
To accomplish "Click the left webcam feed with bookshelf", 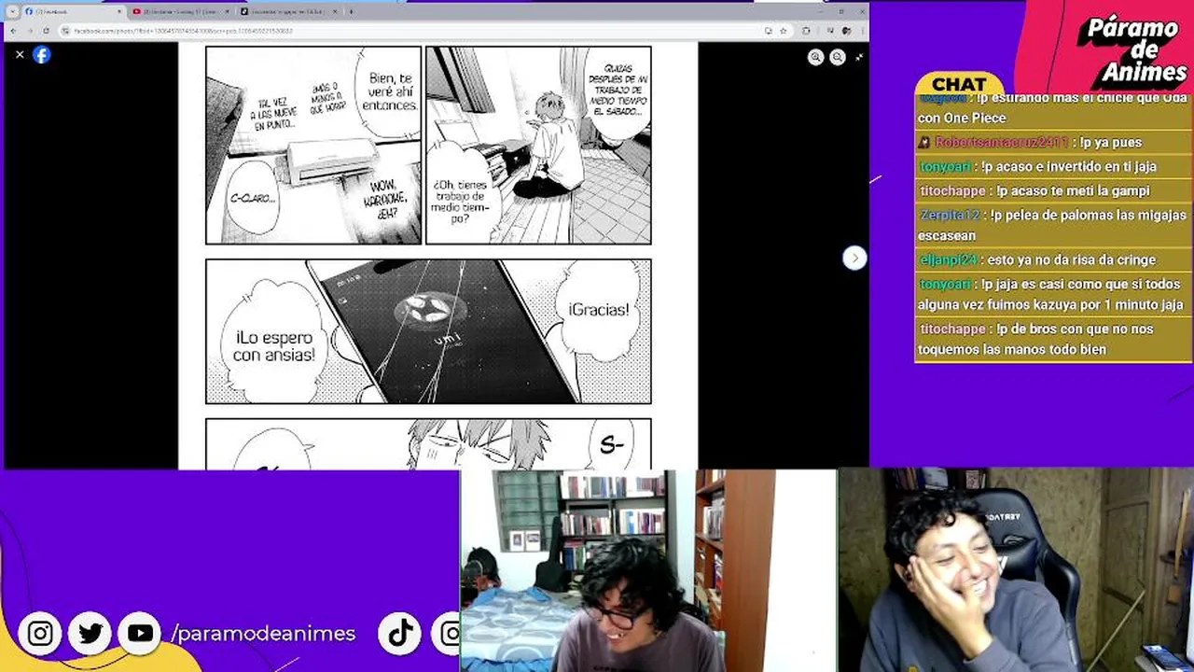I will coord(647,571).
